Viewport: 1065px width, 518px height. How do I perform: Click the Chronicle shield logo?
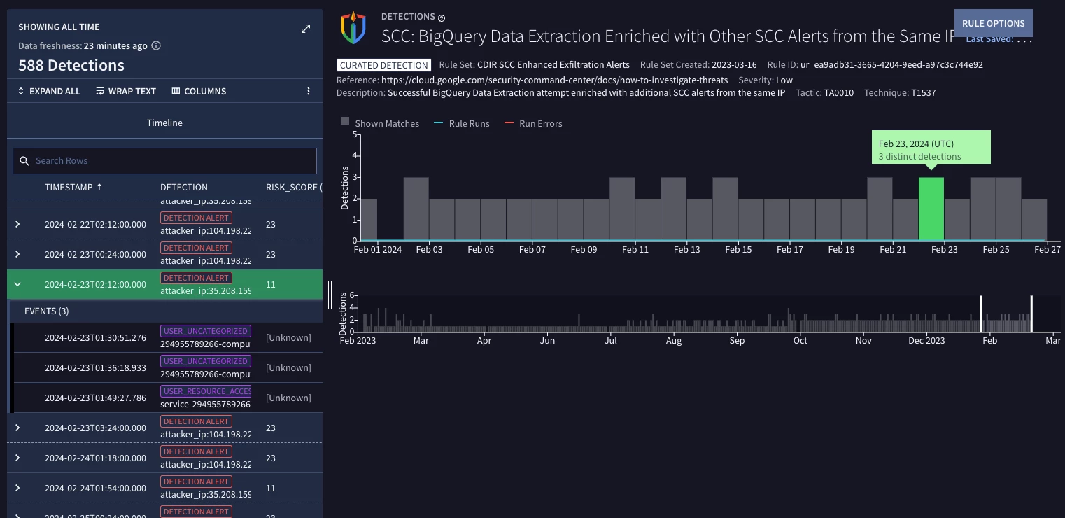pos(353,27)
